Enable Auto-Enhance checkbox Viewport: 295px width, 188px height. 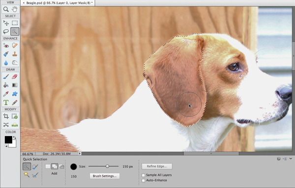tap(144, 181)
